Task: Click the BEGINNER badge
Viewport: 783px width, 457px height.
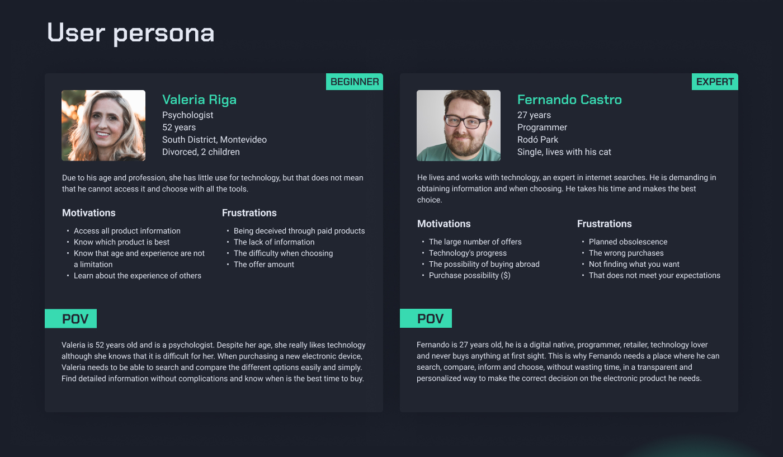Action: pos(355,82)
